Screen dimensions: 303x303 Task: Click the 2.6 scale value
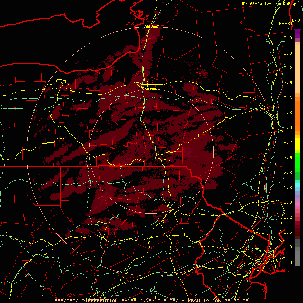288,172
